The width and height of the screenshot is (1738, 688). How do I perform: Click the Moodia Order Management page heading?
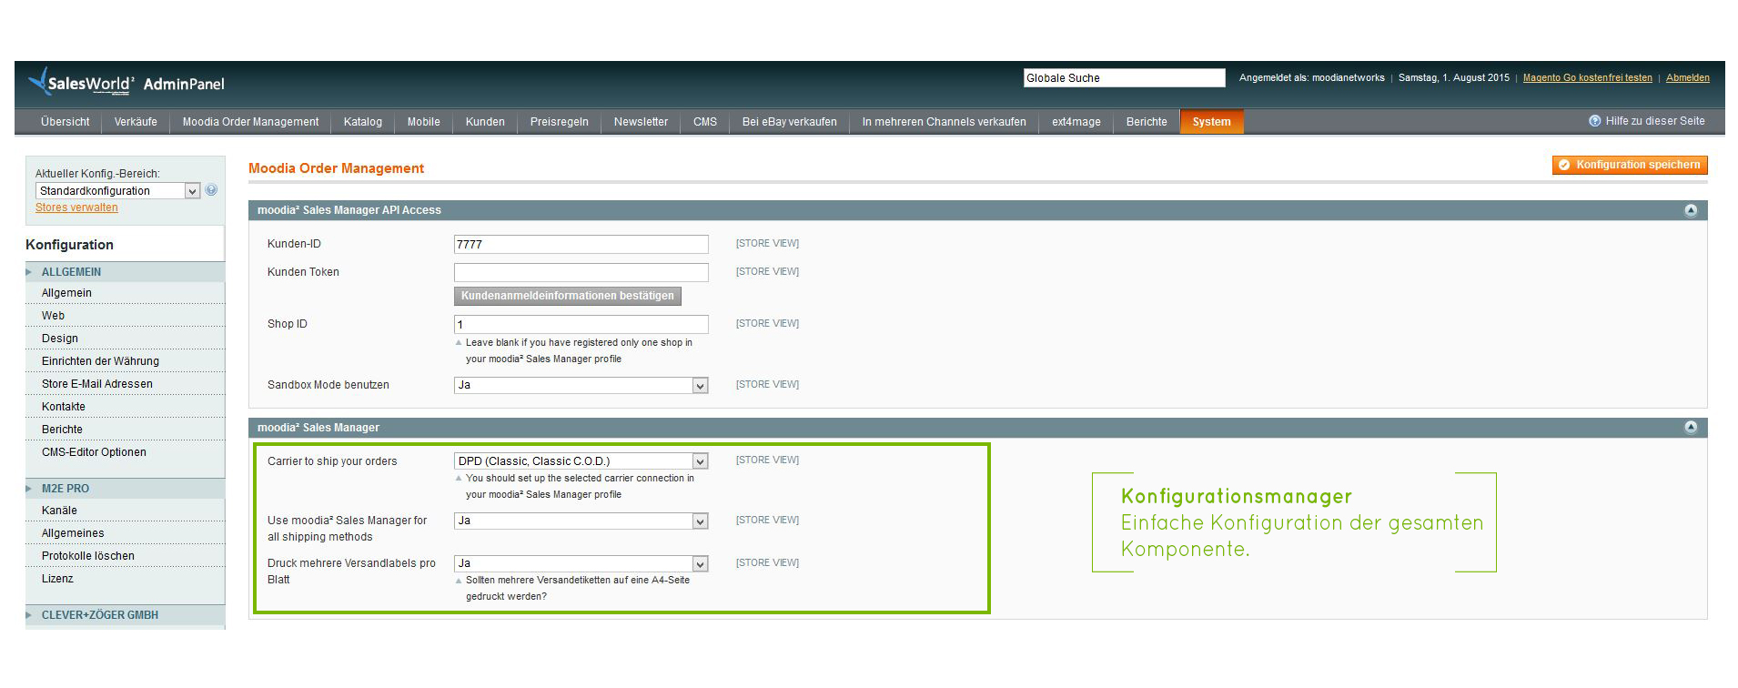click(x=336, y=168)
